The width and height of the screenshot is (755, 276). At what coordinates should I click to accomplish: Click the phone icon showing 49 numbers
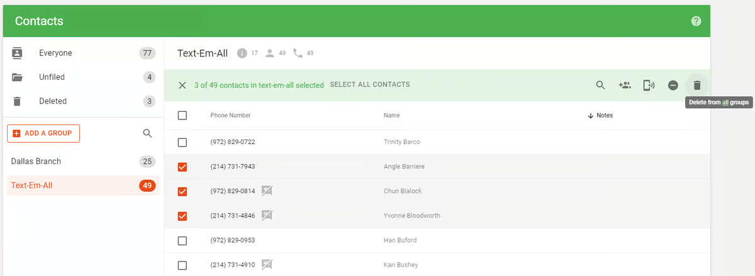tap(298, 53)
